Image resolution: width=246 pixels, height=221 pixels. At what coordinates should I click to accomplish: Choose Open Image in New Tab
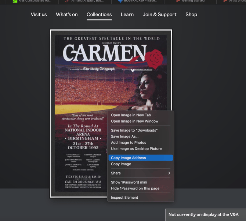(141, 115)
